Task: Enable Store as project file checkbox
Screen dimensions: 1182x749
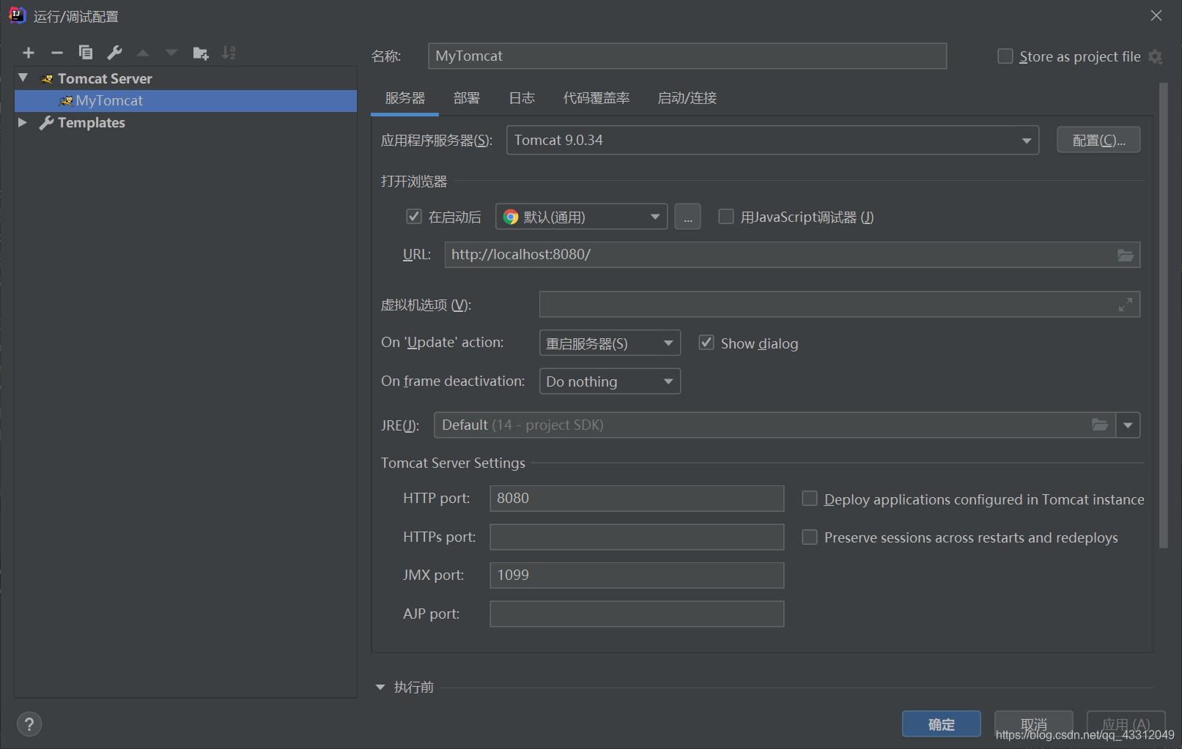Action: click(x=1005, y=56)
